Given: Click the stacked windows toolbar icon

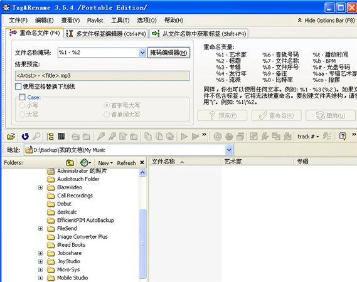Looking at the screenshot, I should coord(240,137).
